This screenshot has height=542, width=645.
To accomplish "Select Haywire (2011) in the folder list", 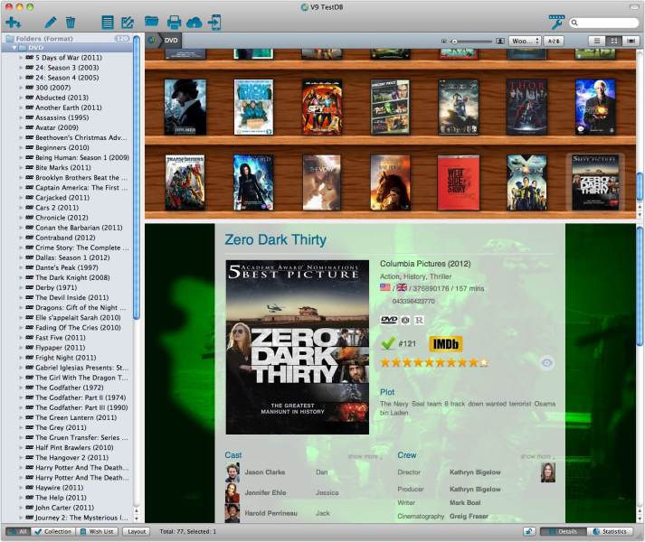I will click(59, 487).
